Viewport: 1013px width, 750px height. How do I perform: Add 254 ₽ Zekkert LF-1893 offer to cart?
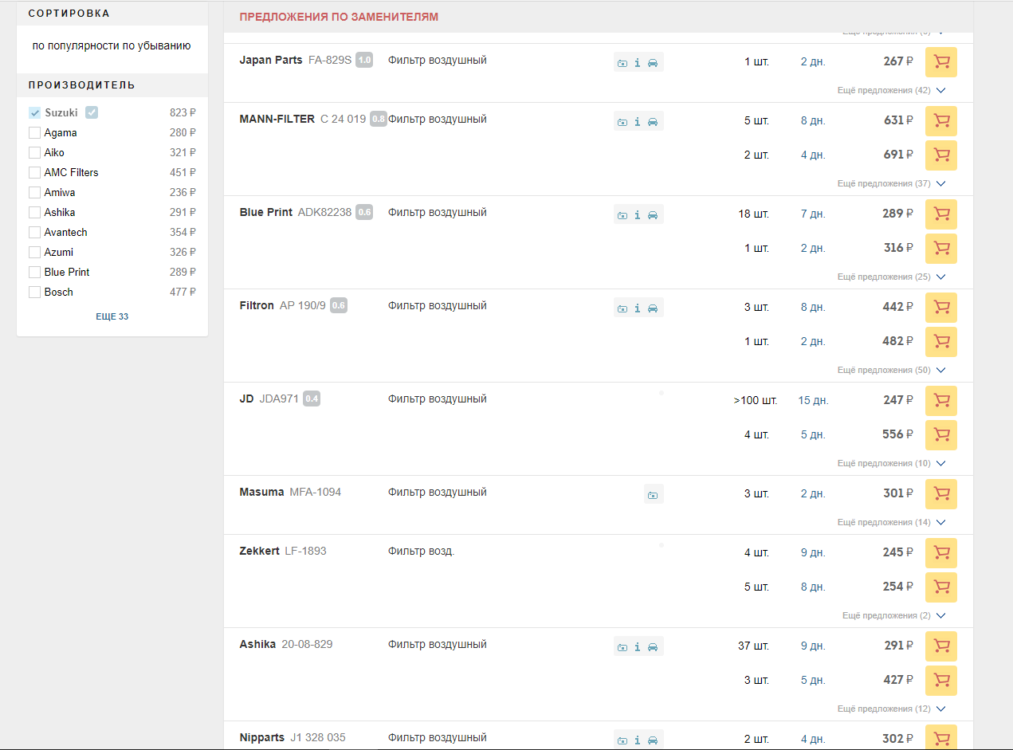click(940, 587)
